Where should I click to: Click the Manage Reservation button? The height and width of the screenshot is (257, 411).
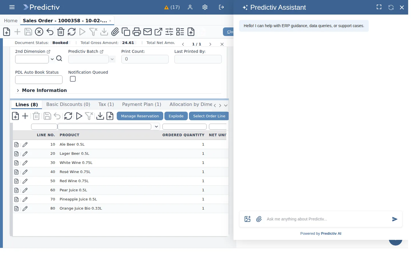[140, 116]
